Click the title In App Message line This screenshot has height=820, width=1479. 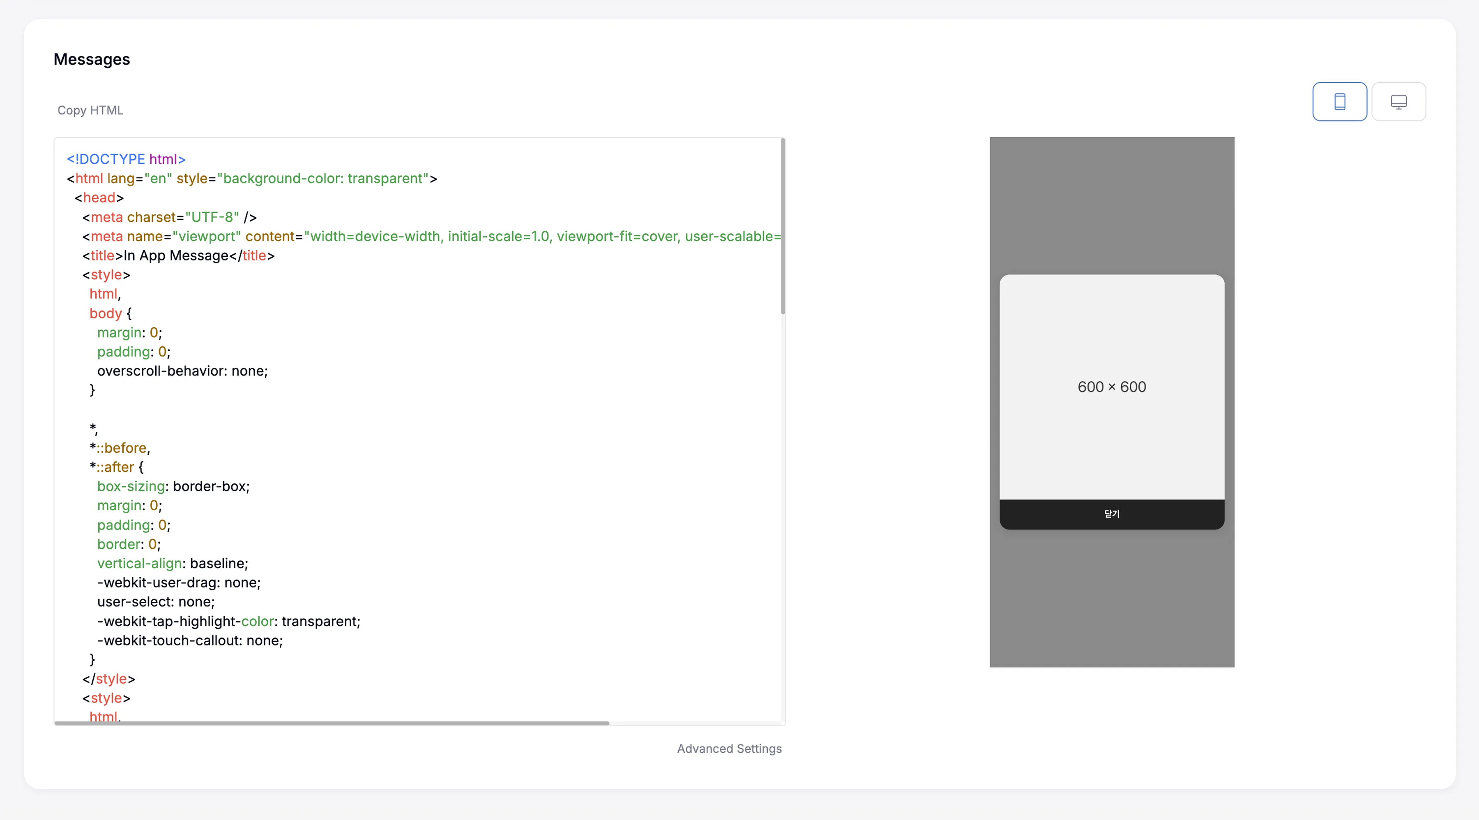179,256
